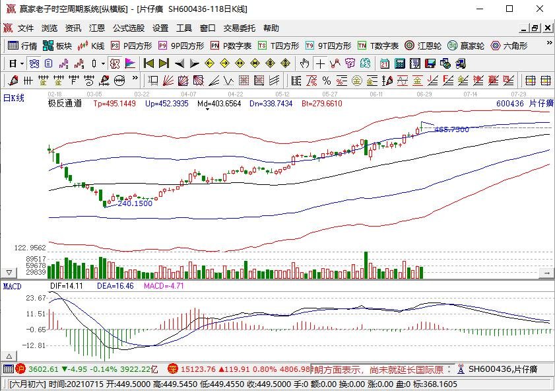
Task: Click the 600436 片仔癀 stock label
Action: pyautogui.click(x=525, y=104)
